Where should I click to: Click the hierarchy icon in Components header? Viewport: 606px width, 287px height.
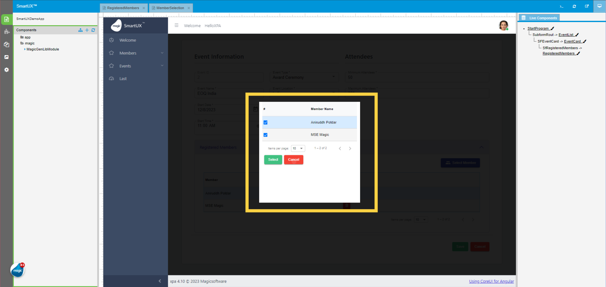point(80,30)
